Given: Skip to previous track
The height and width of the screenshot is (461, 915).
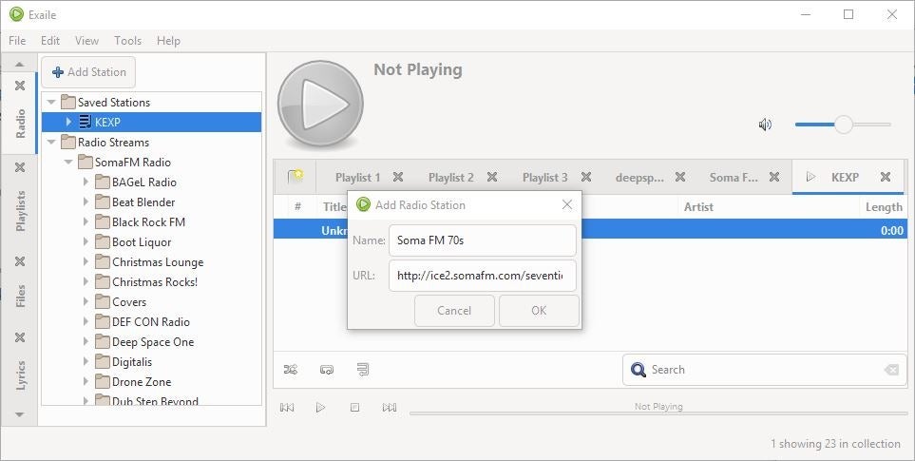Looking at the screenshot, I should (x=287, y=408).
